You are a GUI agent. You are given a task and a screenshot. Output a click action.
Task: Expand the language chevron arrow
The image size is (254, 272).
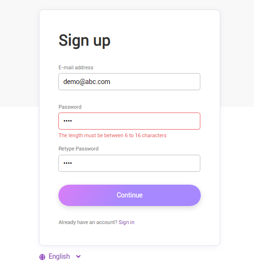click(78, 256)
